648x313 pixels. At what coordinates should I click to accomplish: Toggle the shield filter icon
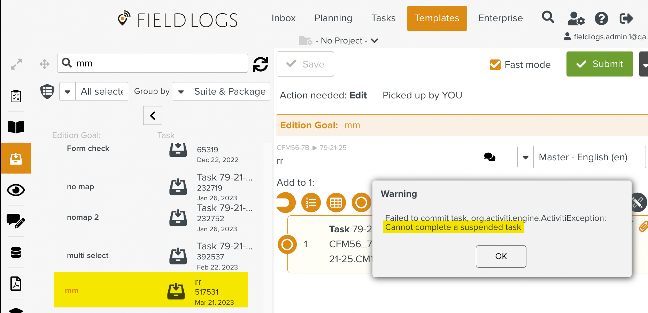(47, 91)
